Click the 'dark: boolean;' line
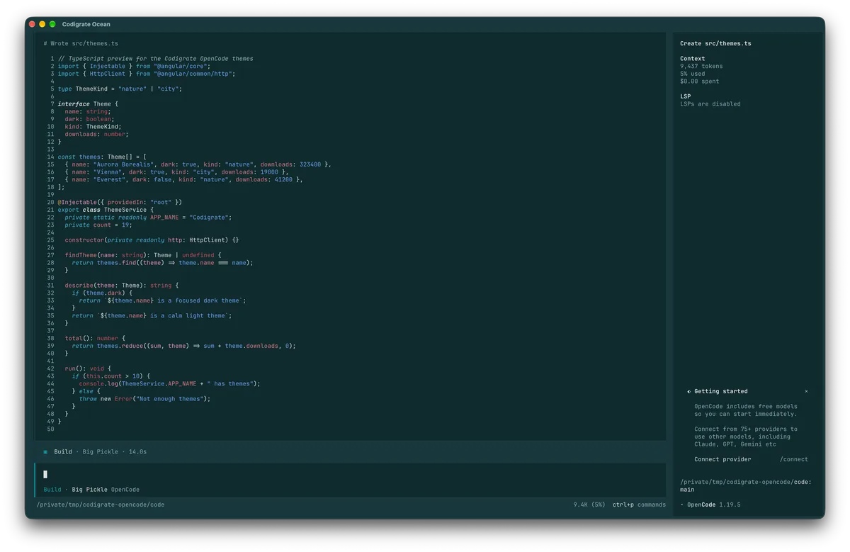The height and width of the screenshot is (552, 850). (x=89, y=119)
